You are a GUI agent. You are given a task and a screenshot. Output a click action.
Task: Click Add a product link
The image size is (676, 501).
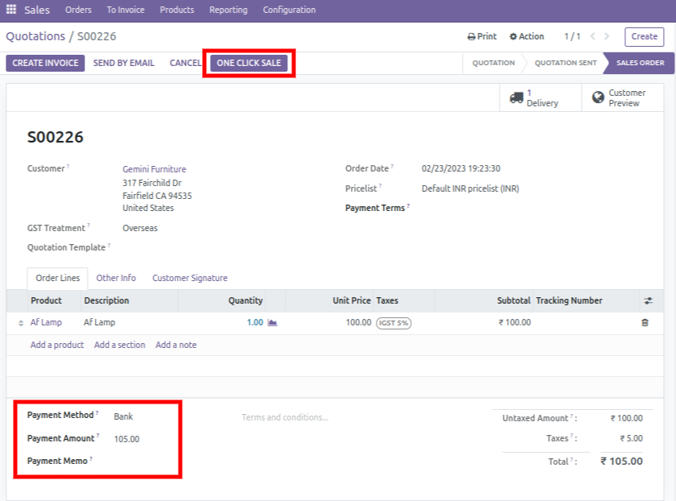(x=57, y=345)
